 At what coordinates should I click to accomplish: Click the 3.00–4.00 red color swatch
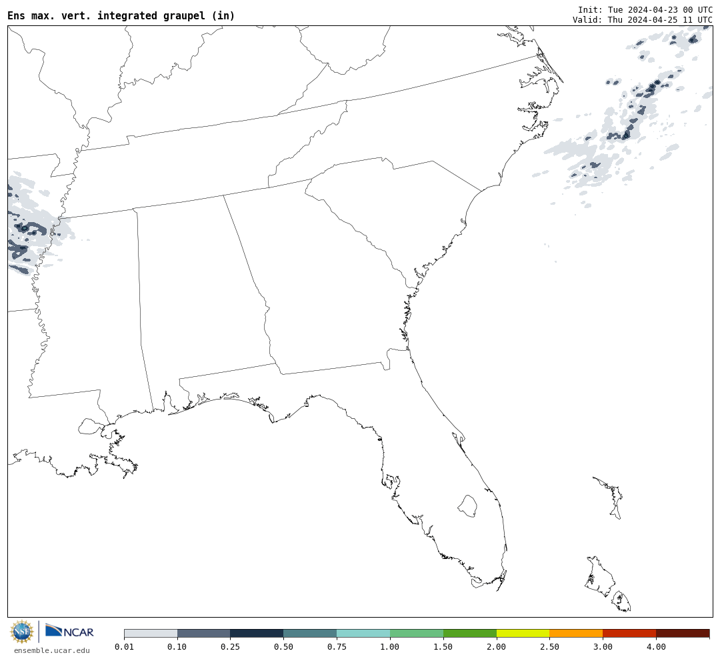click(629, 634)
